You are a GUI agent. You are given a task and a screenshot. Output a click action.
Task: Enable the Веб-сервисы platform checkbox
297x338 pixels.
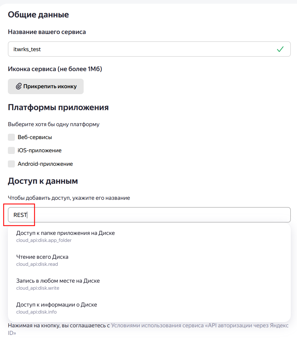pos(12,137)
